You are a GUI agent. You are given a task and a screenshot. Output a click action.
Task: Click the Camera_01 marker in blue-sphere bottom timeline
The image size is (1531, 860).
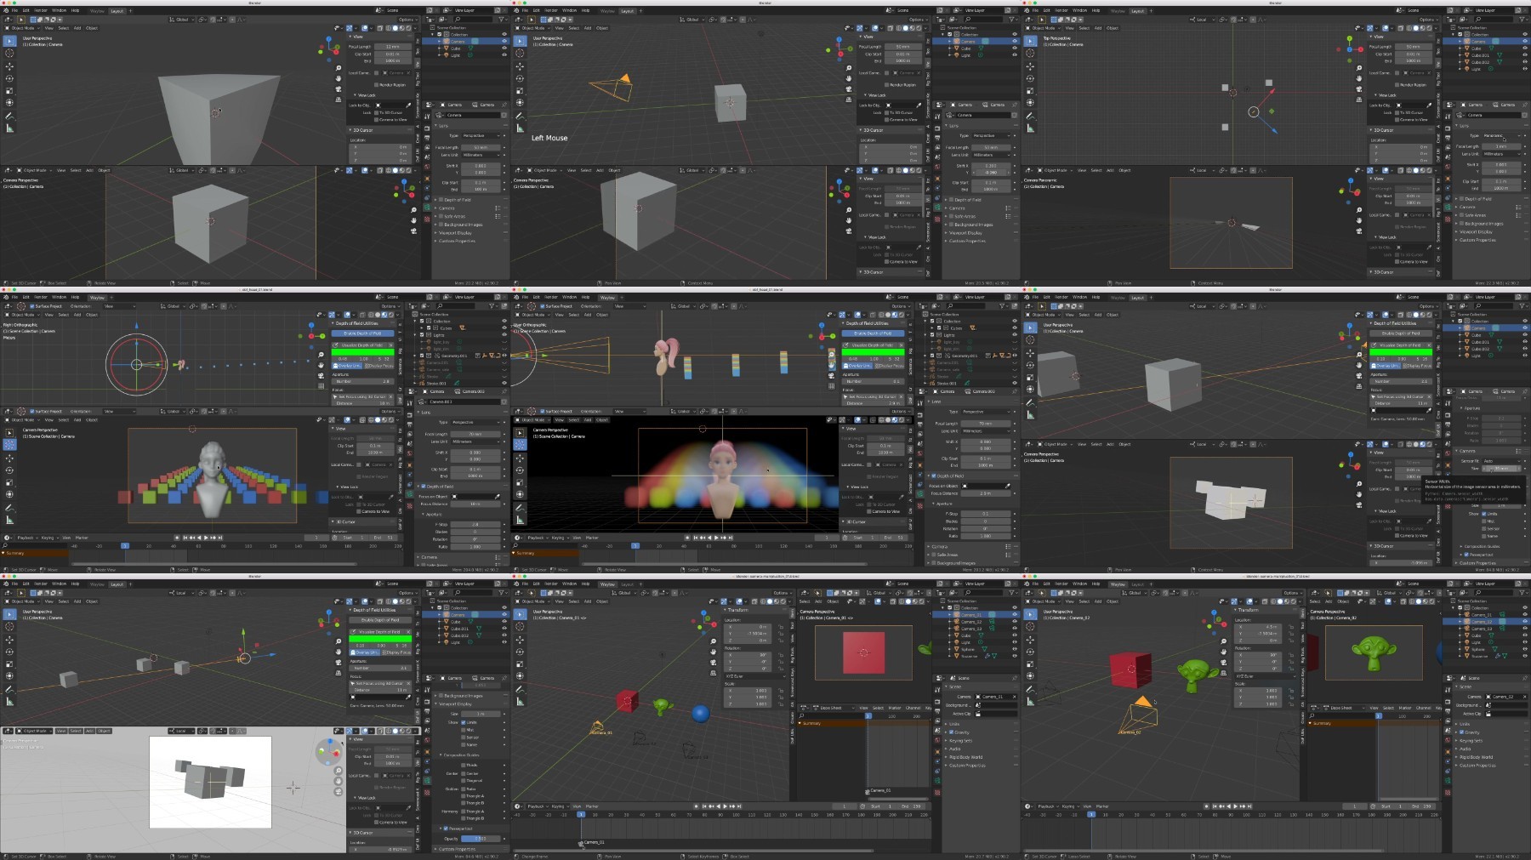[581, 844]
